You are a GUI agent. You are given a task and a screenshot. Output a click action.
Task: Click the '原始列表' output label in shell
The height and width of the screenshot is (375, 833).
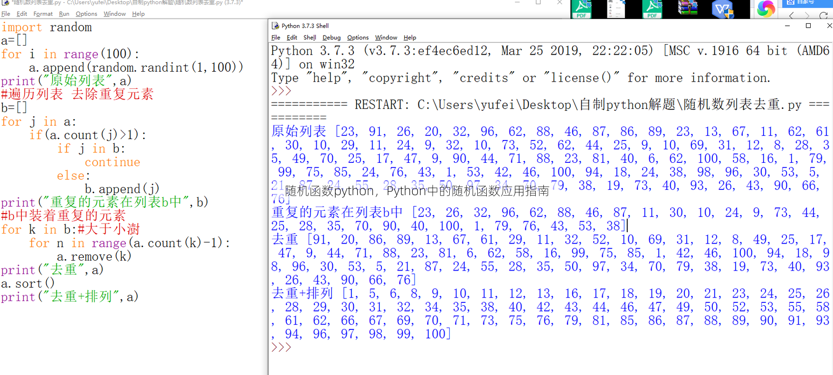[x=299, y=131]
